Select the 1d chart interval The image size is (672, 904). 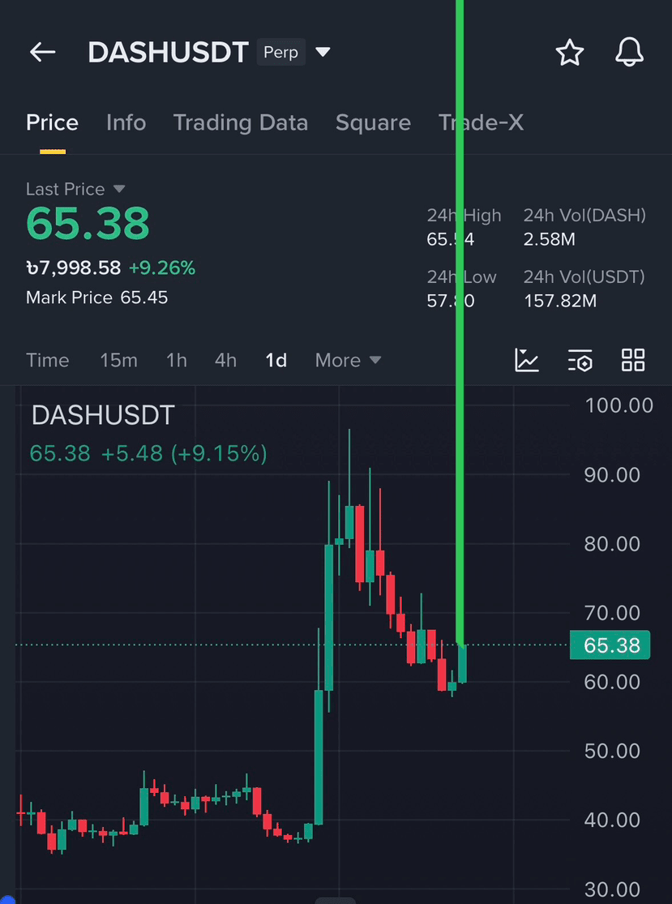pos(276,360)
